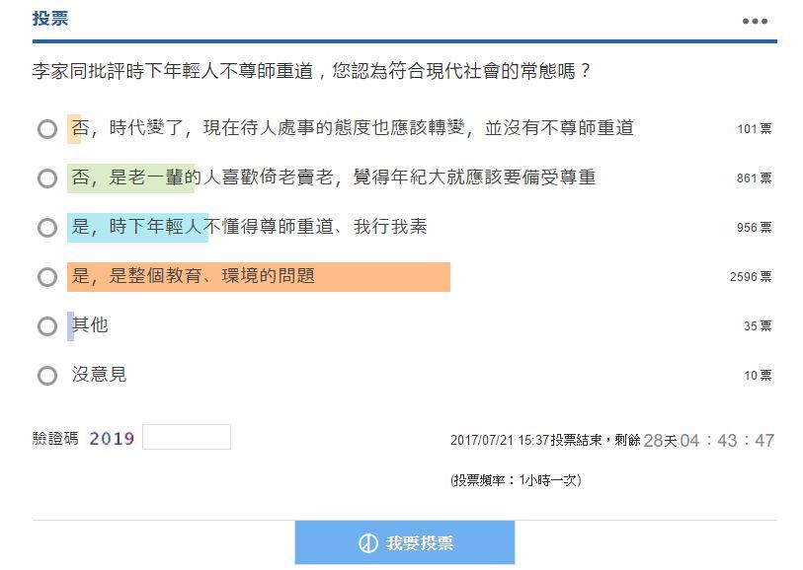Viewport: 803px width, 570px height.
Task: Click the 驗證碼 verification code input box
Action: coord(187,437)
